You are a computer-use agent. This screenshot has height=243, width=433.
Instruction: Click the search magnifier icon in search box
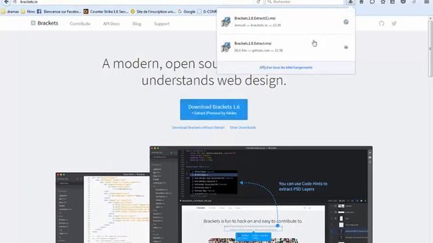pos(269,1)
